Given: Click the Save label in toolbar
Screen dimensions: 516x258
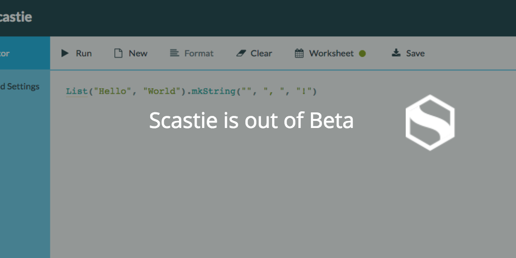Looking at the screenshot, I should click(x=415, y=53).
